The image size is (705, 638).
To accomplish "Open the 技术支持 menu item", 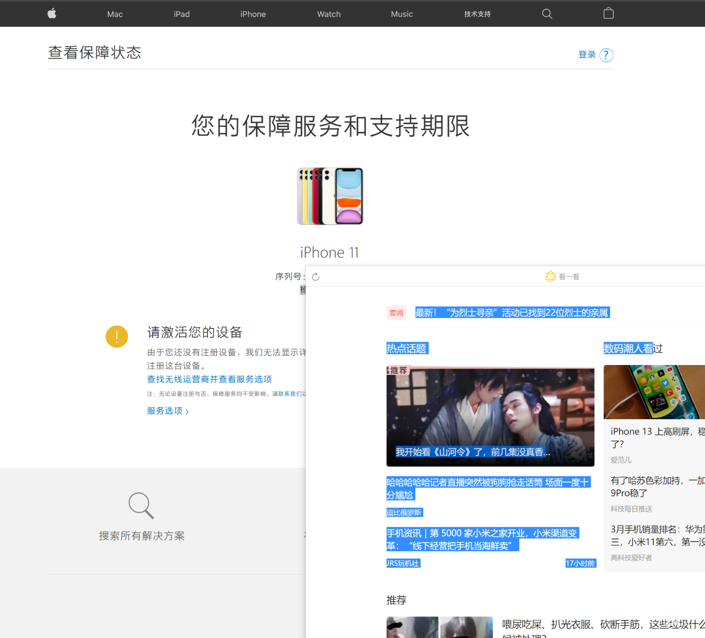I will (x=477, y=14).
